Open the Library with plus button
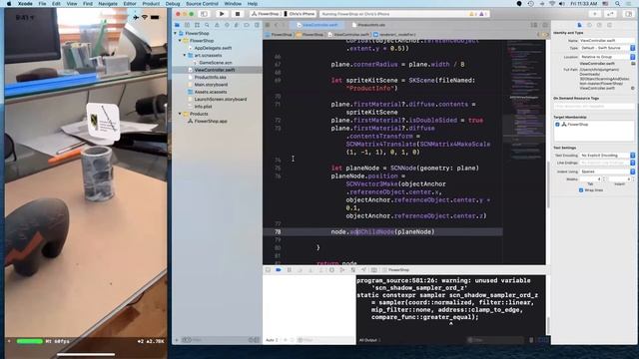639x359 pixels. coord(595,14)
